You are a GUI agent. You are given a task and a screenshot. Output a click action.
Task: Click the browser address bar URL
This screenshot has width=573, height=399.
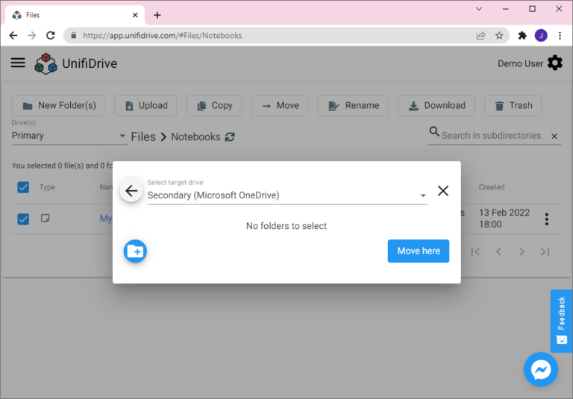click(x=162, y=36)
